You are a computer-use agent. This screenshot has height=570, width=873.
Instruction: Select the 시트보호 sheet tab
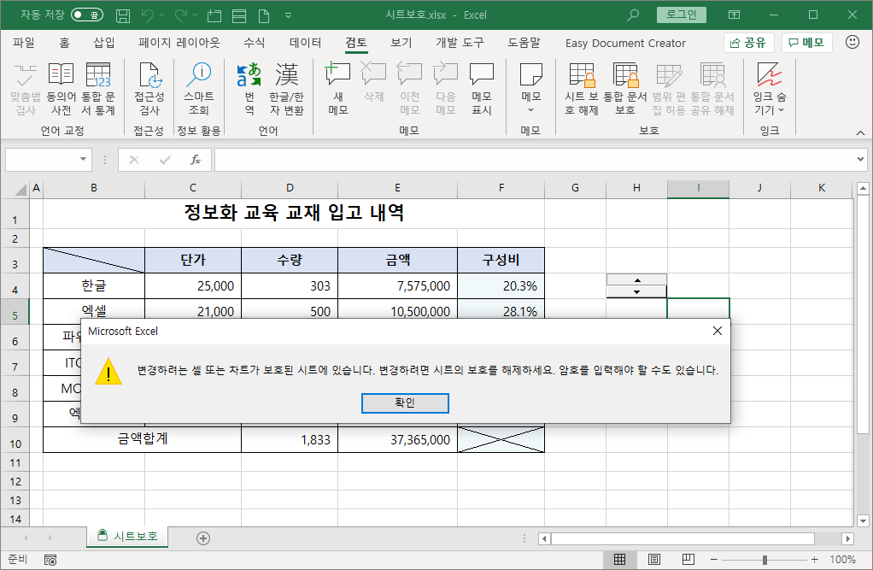(127, 536)
